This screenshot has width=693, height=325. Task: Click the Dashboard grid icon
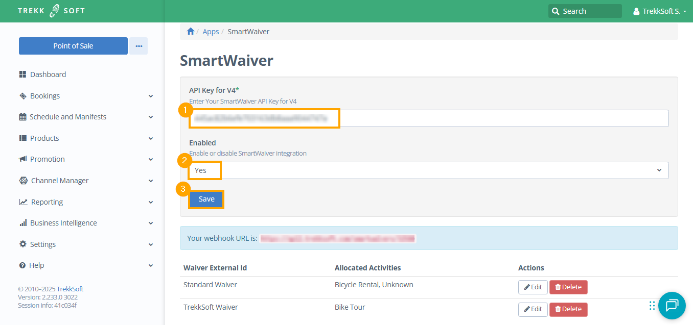click(22, 74)
